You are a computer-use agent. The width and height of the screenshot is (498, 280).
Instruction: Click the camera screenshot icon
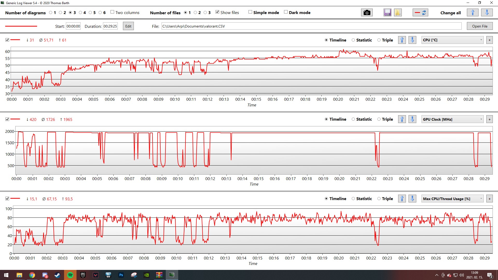[367, 12]
